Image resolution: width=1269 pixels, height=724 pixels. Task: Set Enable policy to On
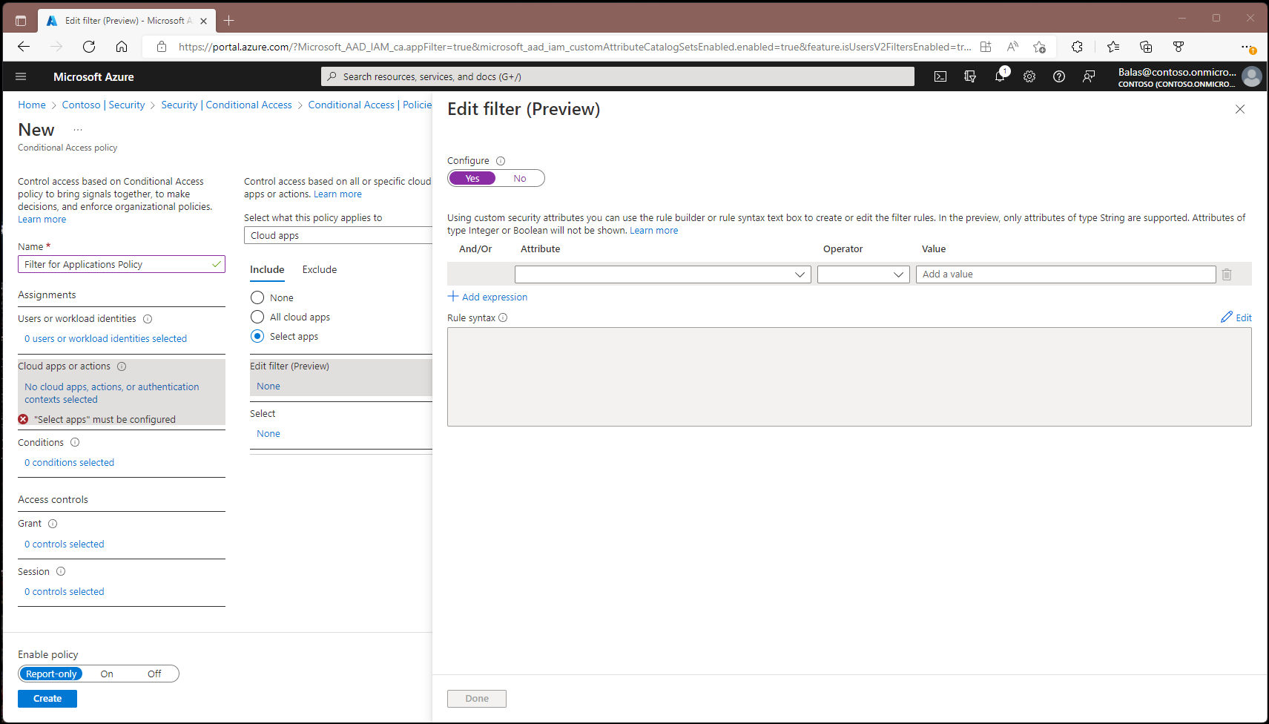point(107,674)
